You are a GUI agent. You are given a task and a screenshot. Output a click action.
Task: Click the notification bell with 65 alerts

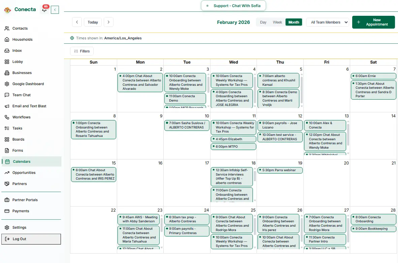tap(44, 10)
